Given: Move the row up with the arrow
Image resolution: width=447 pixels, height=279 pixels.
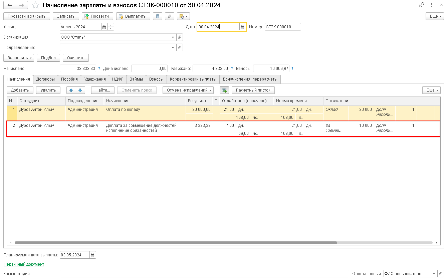Looking at the screenshot, I should tap(71, 90).
